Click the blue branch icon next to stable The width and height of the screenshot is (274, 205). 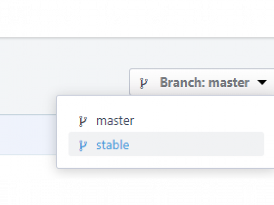(83, 145)
